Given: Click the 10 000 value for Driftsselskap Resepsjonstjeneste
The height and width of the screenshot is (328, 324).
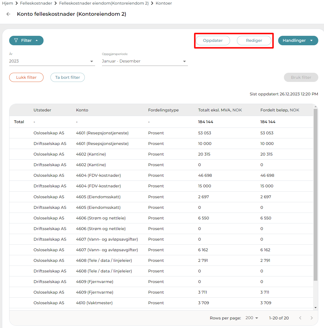Looking at the screenshot, I should (205, 144).
